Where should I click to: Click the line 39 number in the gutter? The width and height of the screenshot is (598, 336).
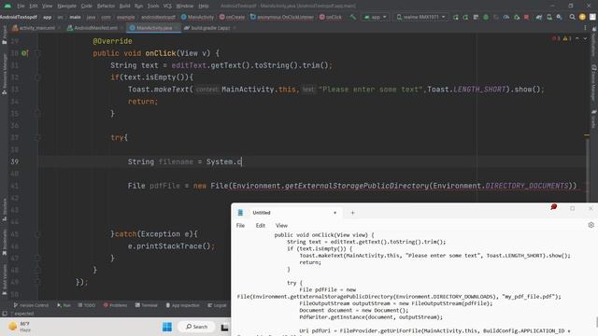click(15, 161)
